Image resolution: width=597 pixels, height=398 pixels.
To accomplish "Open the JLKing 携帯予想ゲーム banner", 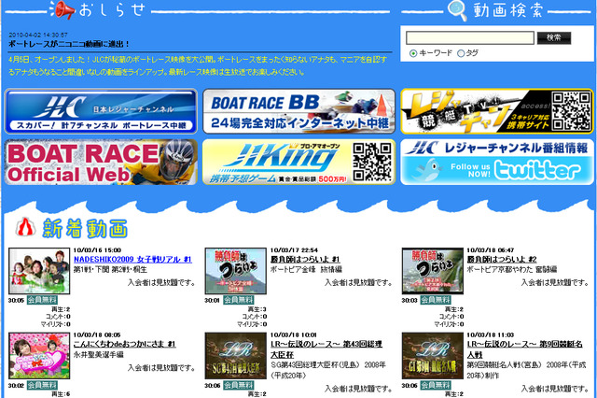I will [x=298, y=162].
